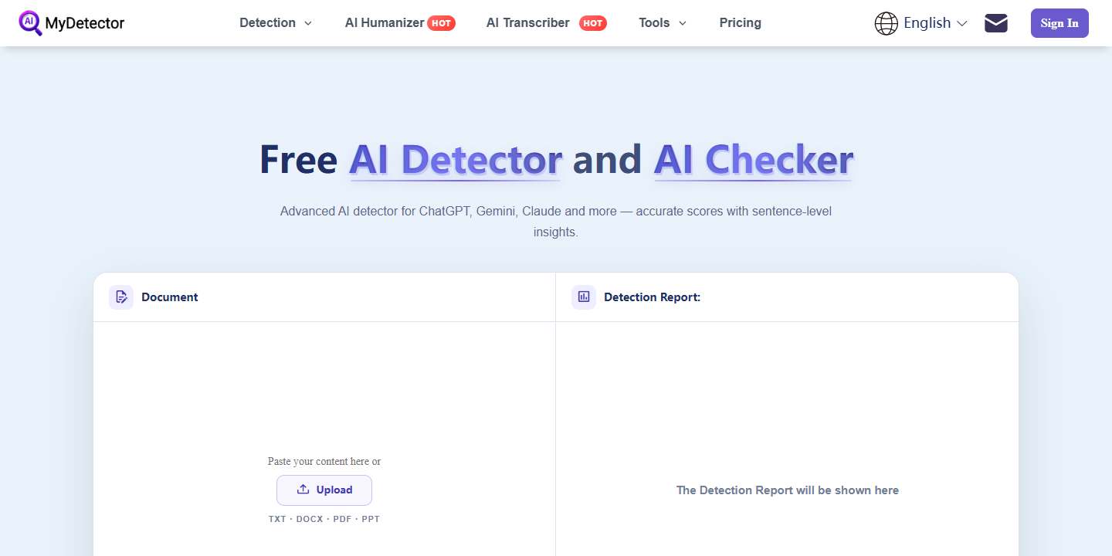Viewport: 1112px width, 556px height.
Task: Open the mail envelope icon
Action: 996,23
